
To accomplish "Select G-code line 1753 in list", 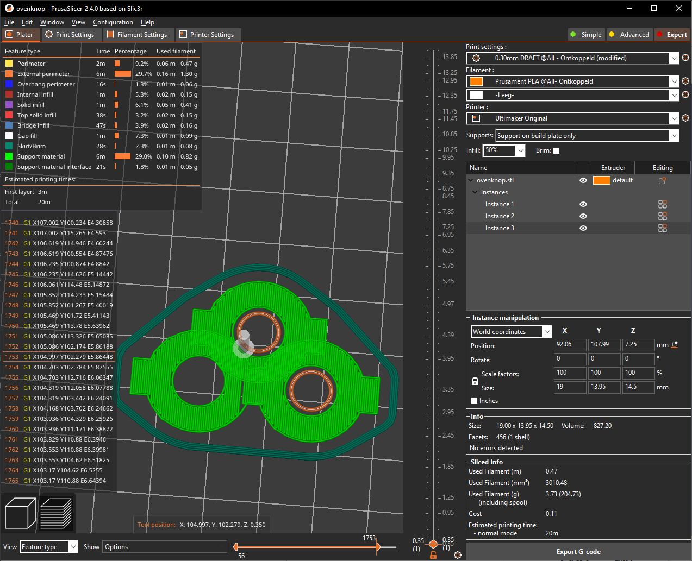I will click(x=59, y=357).
